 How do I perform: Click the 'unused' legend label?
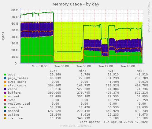pos(13,96)
